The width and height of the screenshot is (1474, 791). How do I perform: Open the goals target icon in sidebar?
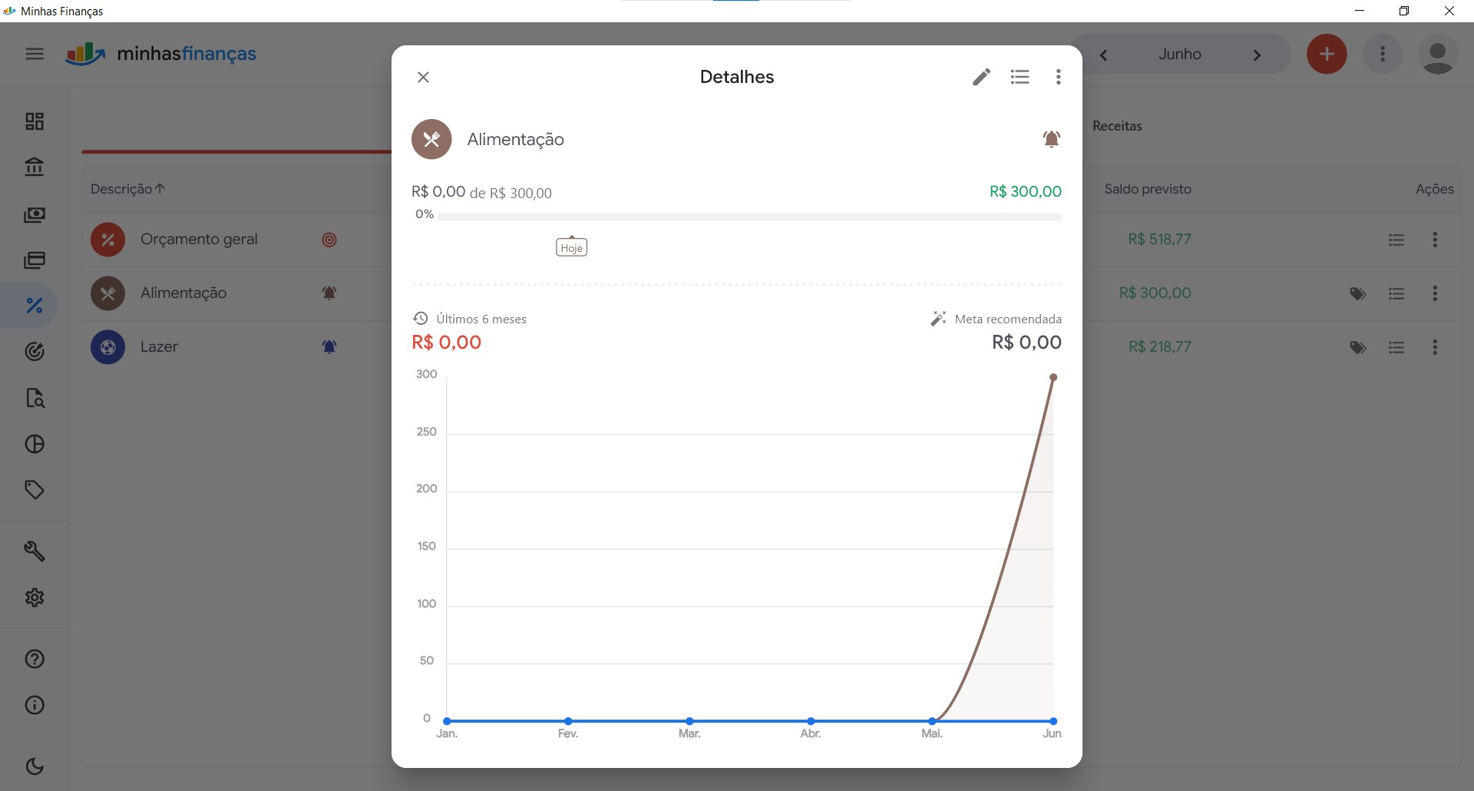35,352
